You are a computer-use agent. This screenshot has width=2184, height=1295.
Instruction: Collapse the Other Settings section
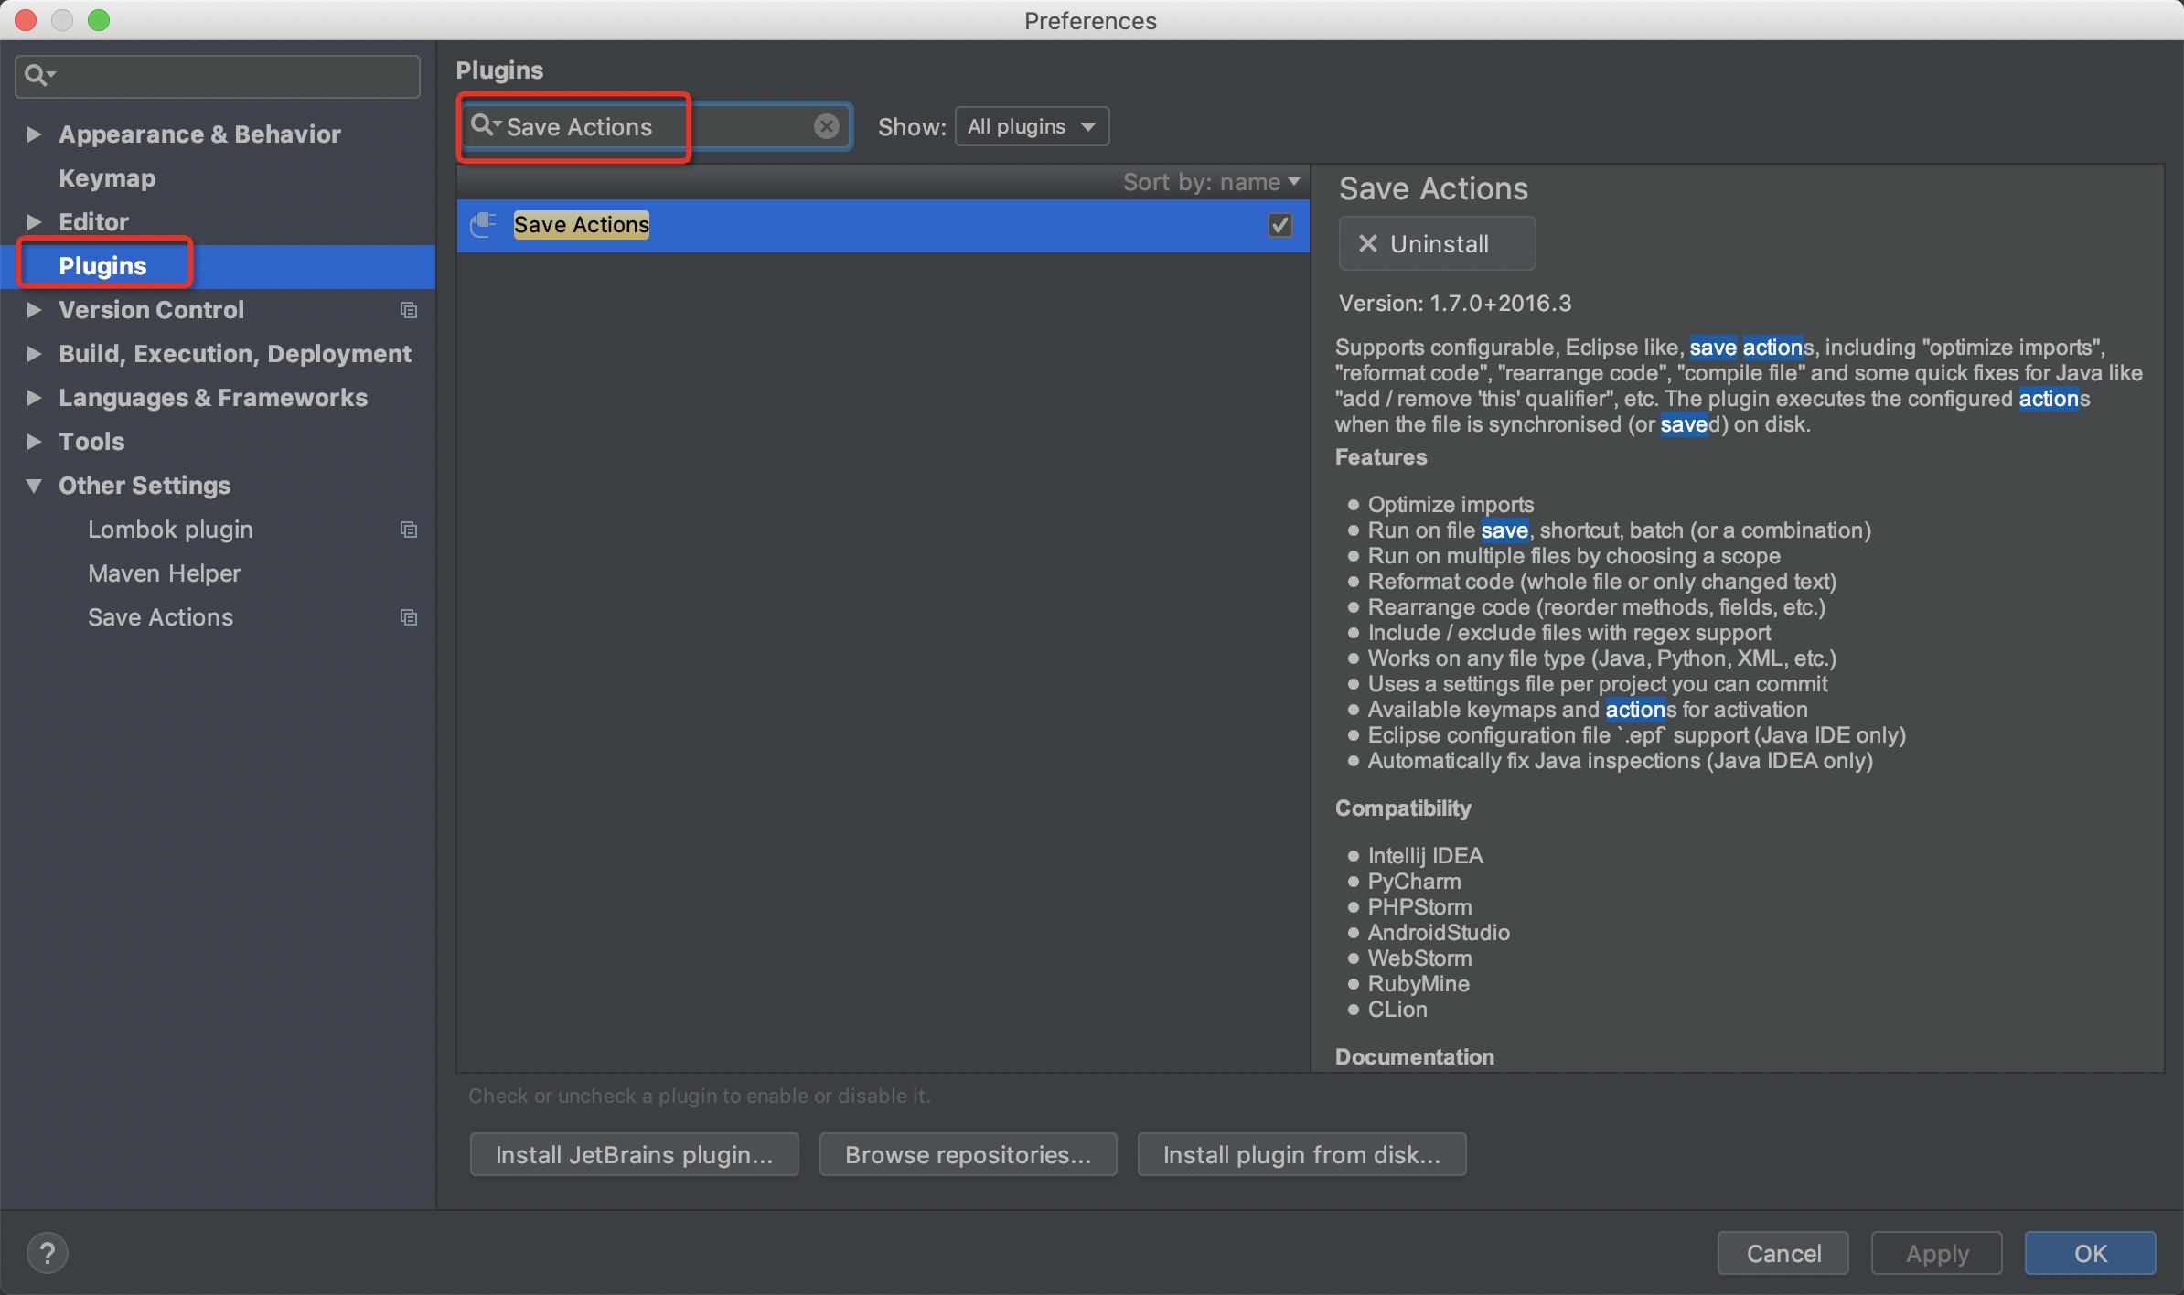pyautogui.click(x=34, y=486)
